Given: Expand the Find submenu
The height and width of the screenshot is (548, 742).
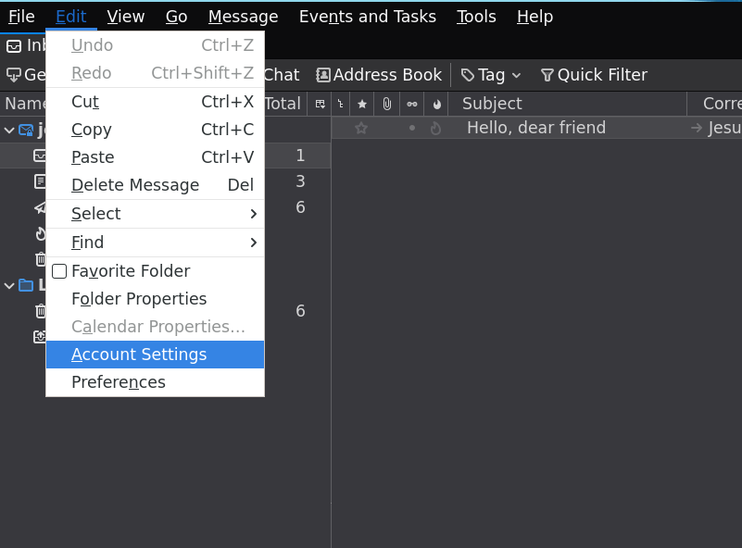Looking at the screenshot, I should pyautogui.click(x=155, y=243).
